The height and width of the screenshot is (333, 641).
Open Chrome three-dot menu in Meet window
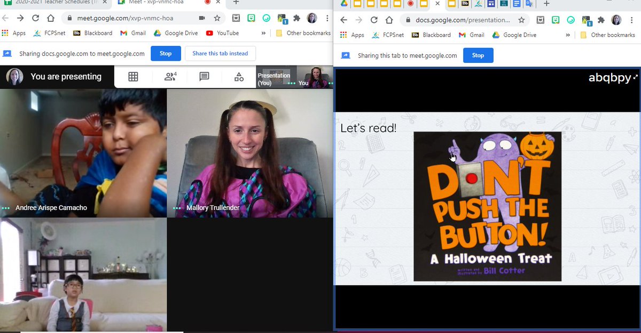pos(326,18)
